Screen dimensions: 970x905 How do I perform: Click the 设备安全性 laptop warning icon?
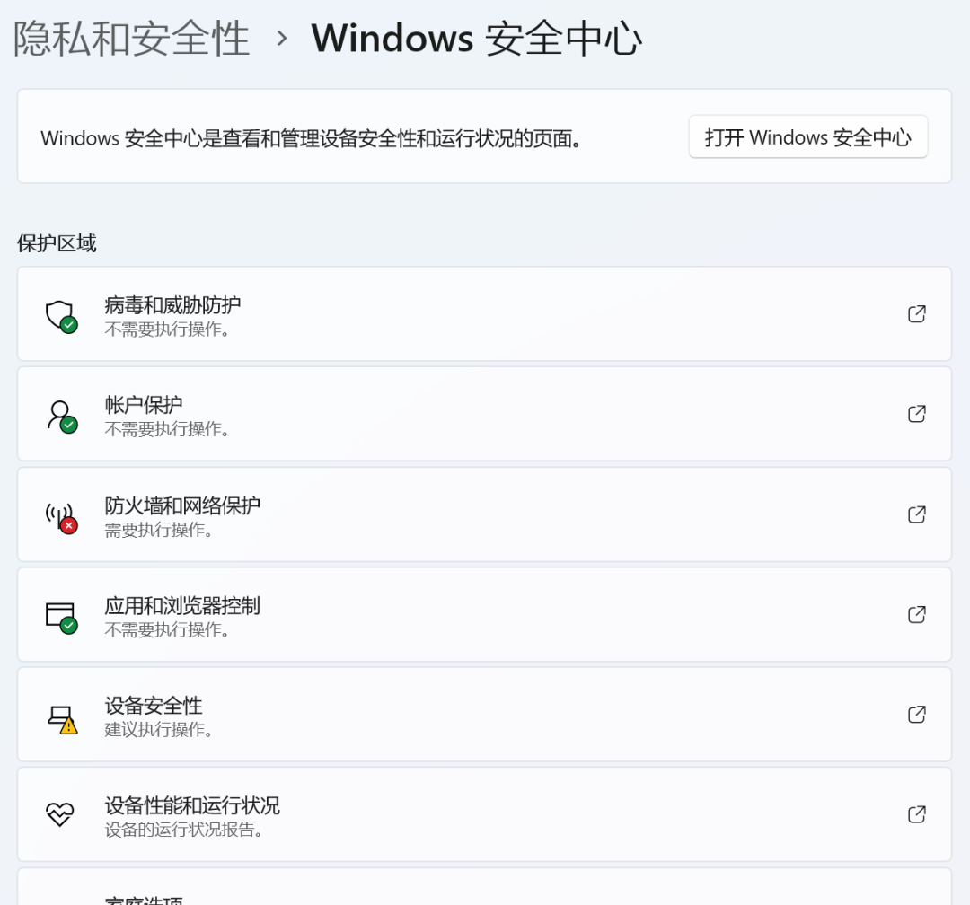[x=63, y=719]
